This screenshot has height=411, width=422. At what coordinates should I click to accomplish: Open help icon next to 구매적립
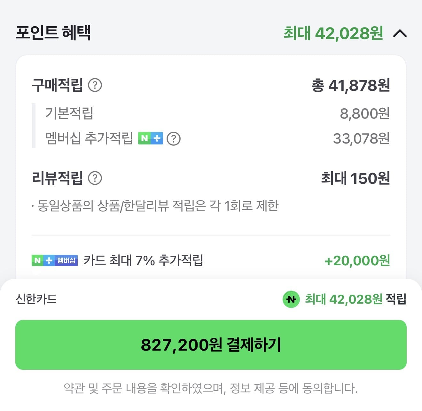pyautogui.click(x=95, y=85)
